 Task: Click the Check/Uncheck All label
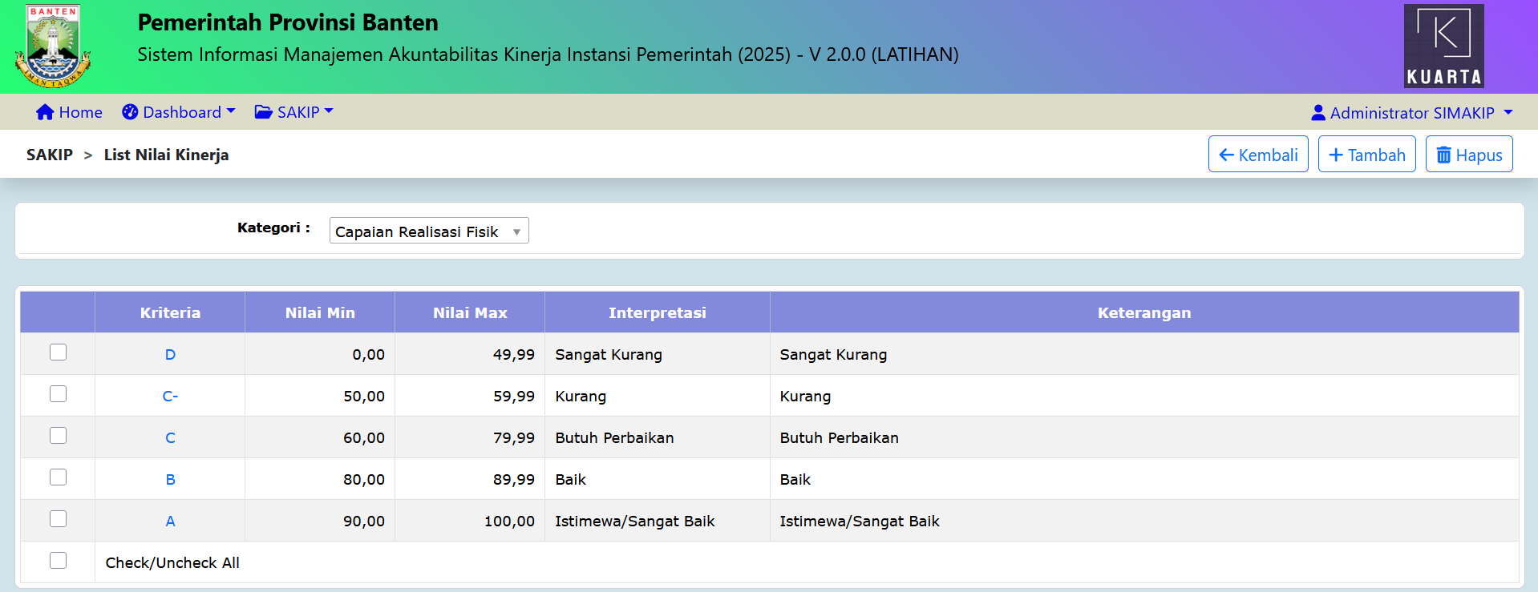[x=172, y=562]
